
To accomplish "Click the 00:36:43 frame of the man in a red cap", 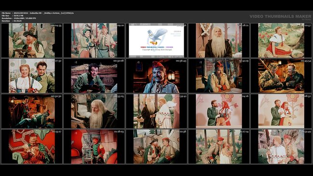I will click(x=156, y=76).
